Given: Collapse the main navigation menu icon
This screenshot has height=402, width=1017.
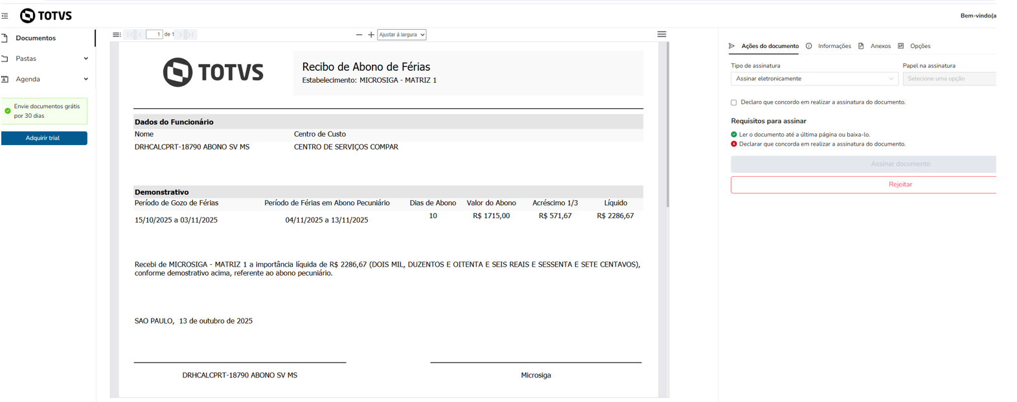Looking at the screenshot, I should pos(5,16).
